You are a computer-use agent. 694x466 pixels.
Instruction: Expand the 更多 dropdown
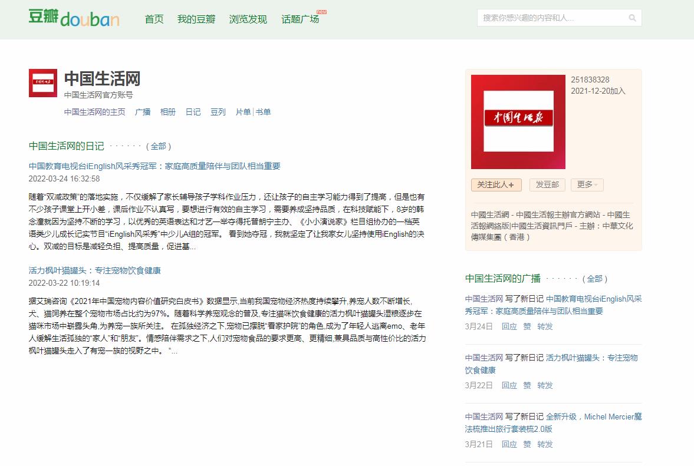[x=587, y=185]
